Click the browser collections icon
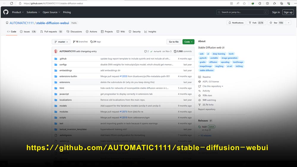 click(282, 3)
